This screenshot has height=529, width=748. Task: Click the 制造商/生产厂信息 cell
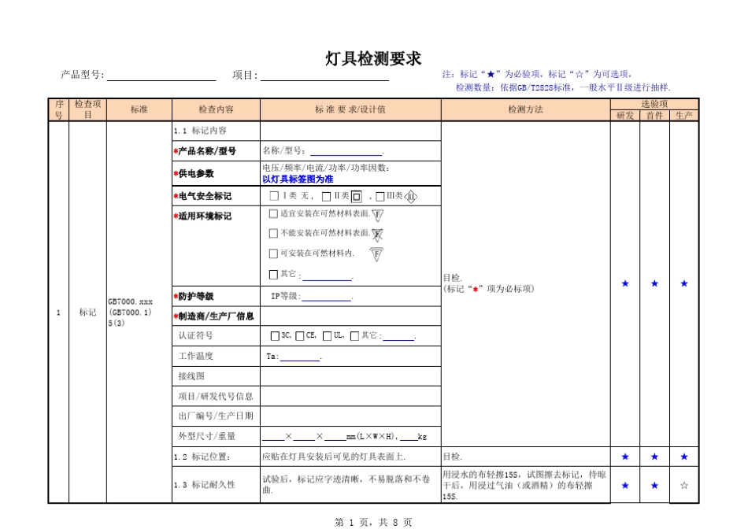pos(216,316)
